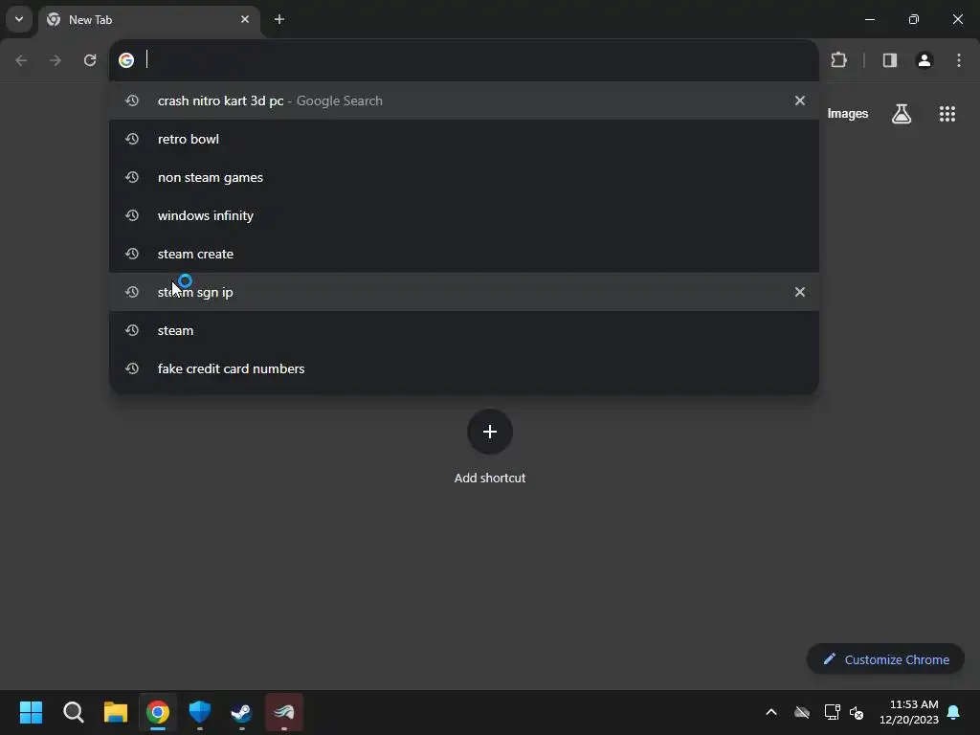This screenshot has width=980, height=735.
Task: Go back with the back arrow
Action: tap(21, 60)
